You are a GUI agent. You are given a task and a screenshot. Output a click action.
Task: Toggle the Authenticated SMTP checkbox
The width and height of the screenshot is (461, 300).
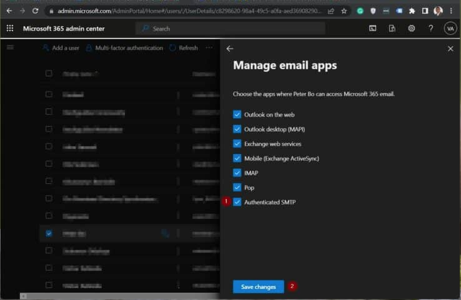click(237, 202)
